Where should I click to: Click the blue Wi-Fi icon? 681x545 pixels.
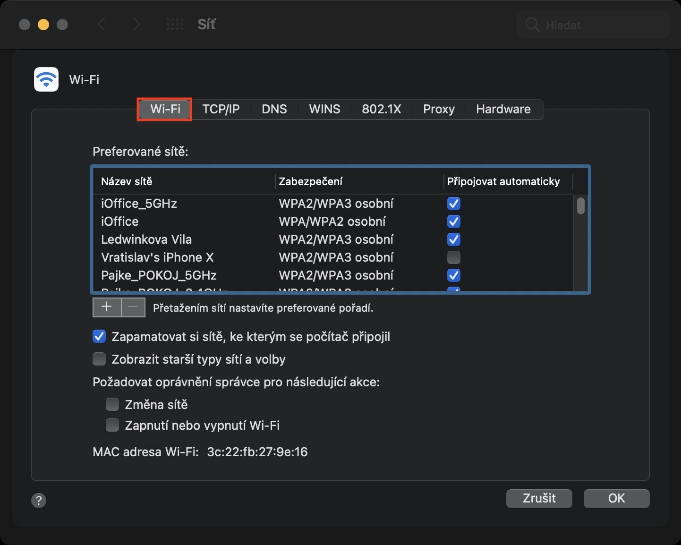(x=46, y=79)
